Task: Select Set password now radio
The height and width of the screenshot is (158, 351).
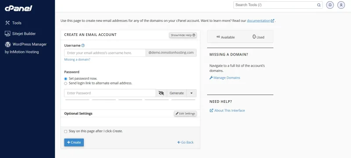Action: tap(65, 79)
